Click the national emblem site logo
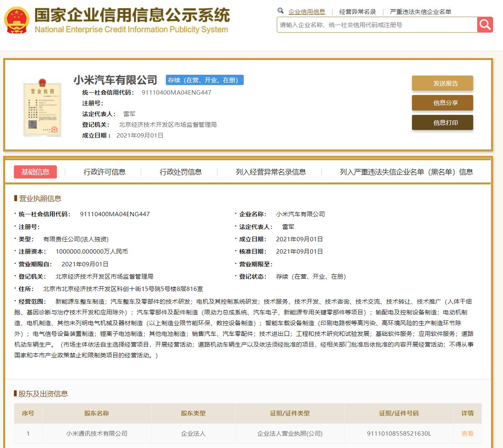The width and height of the screenshot is (503, 448). [17, 19]
